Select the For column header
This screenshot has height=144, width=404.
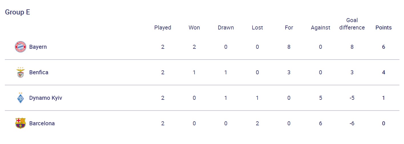289,27
